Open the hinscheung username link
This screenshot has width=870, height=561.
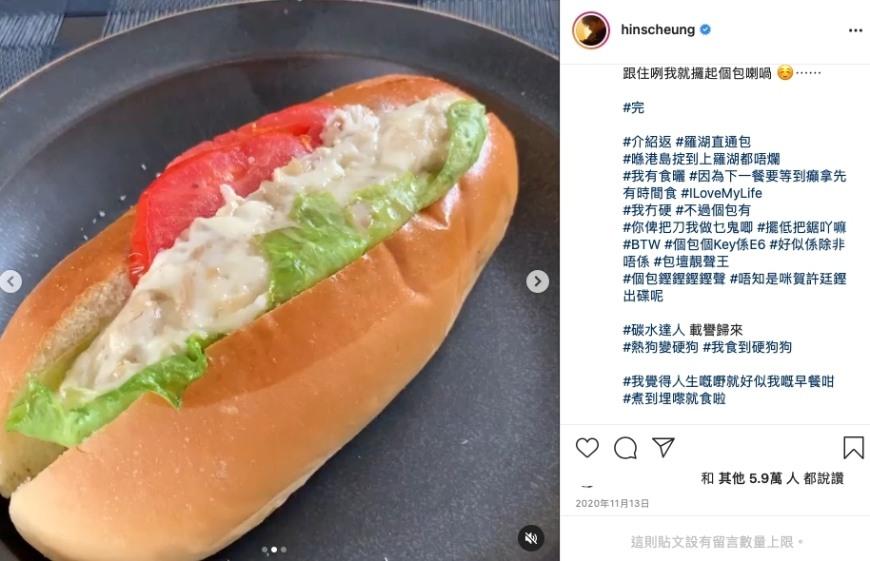point(658,29)
